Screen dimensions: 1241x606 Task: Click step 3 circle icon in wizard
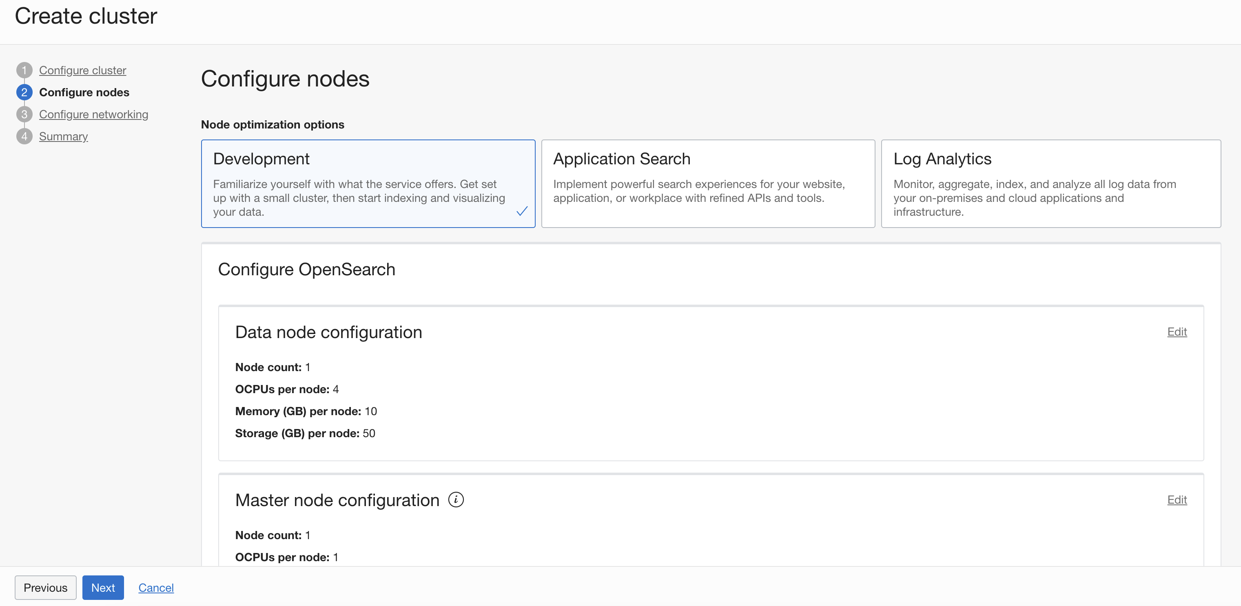click(24, 115)
